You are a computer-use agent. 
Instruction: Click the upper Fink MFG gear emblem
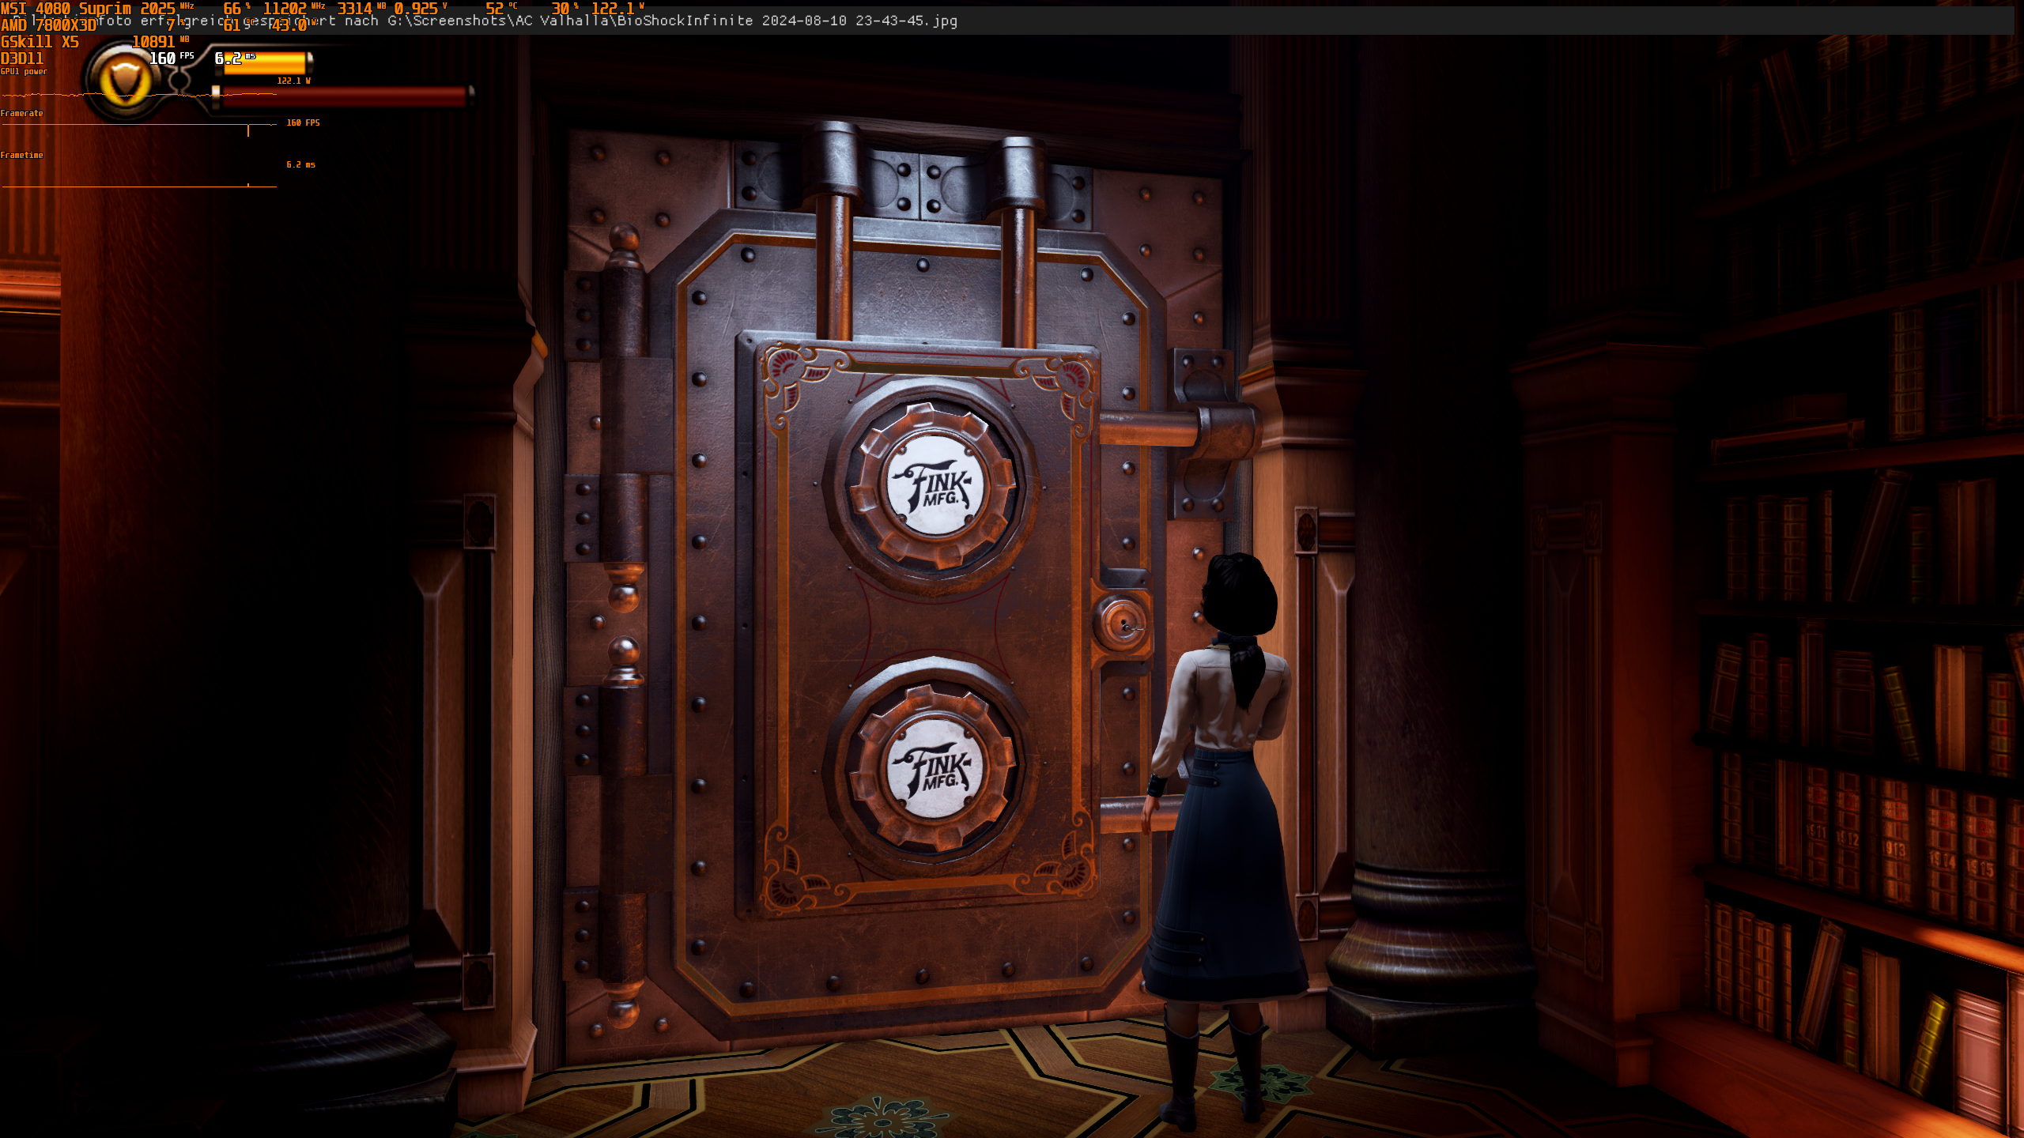[935, 486]
